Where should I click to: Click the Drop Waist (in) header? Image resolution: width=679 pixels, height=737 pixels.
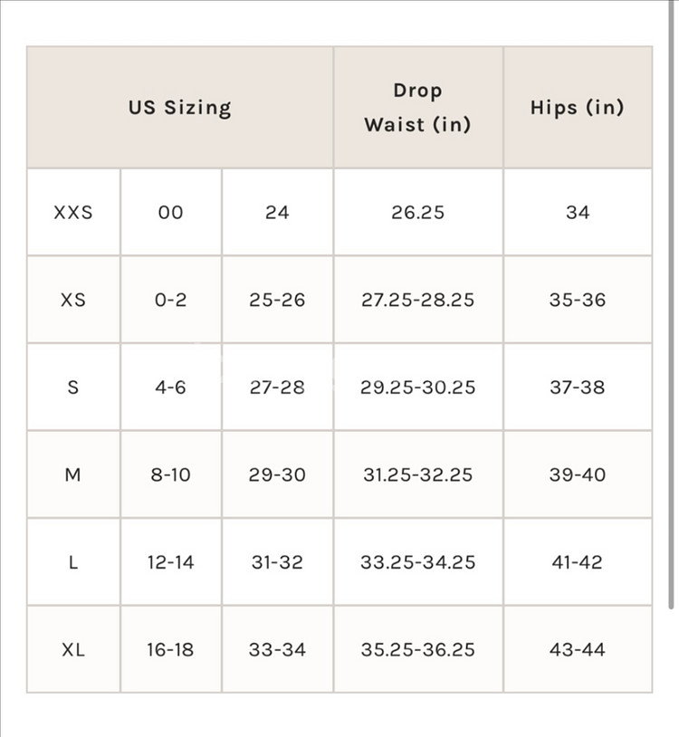coord(417,108)
